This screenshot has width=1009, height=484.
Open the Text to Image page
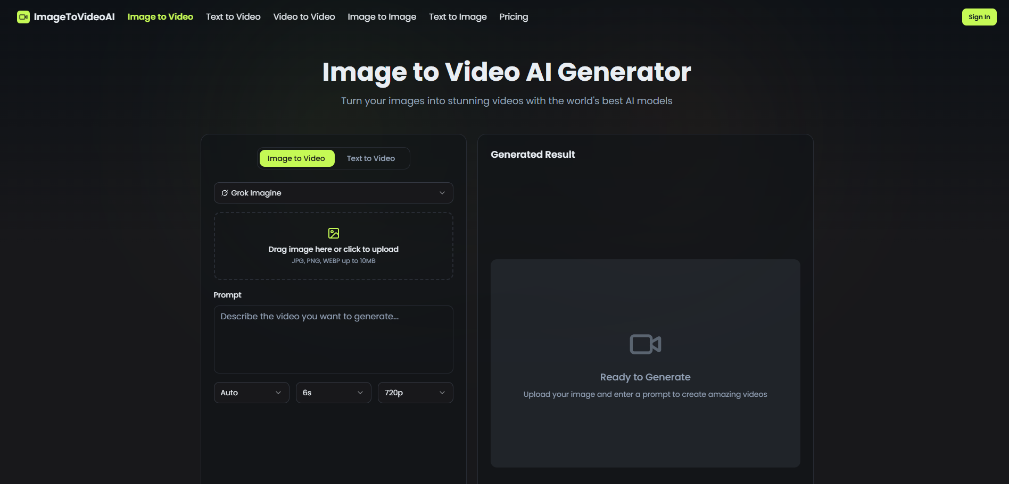click(458, 16)
